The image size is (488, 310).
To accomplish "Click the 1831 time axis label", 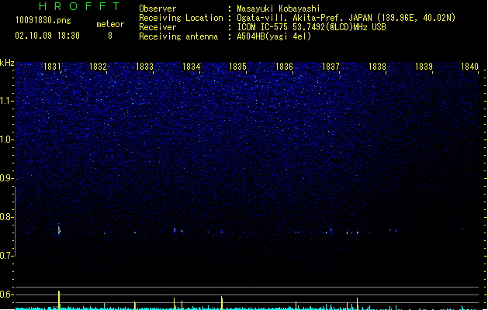I will point(52,67).
